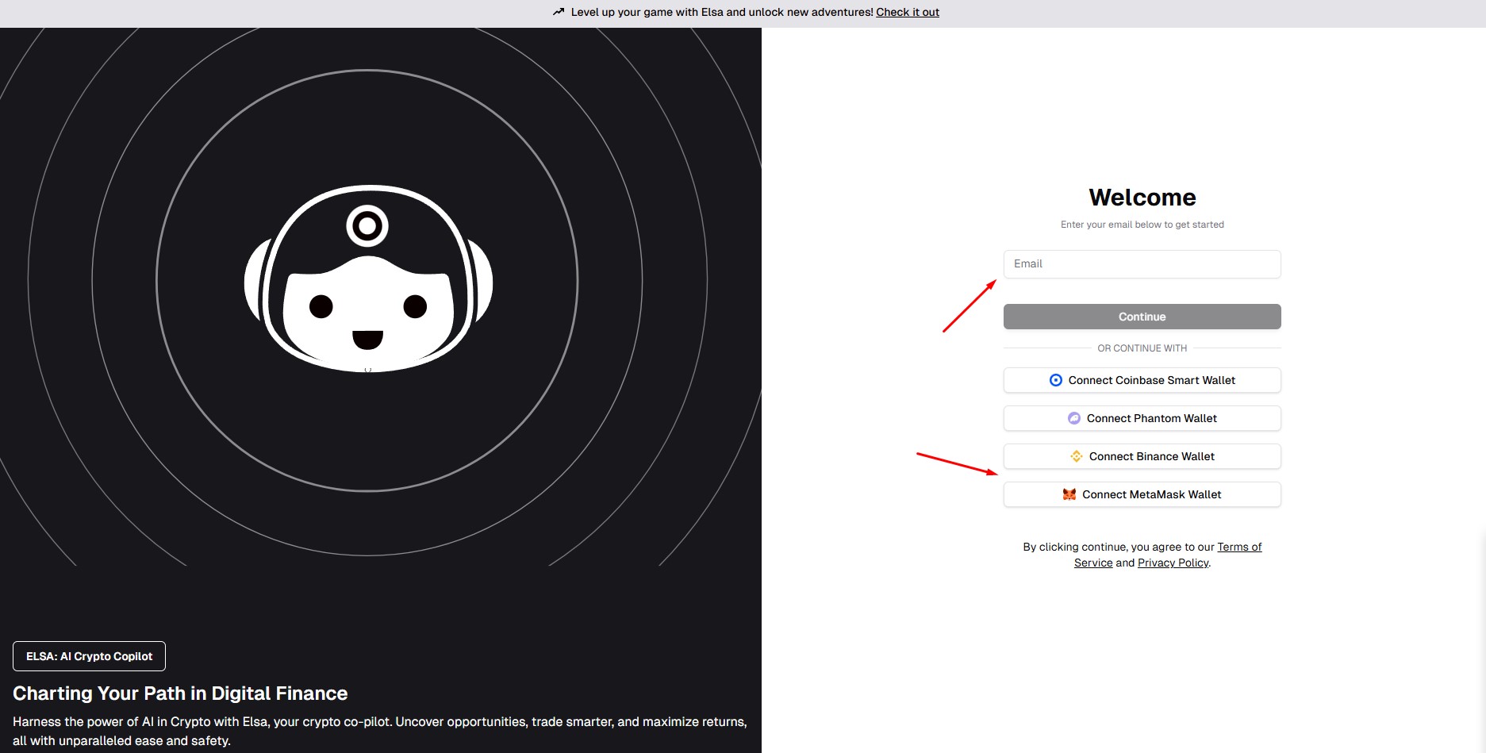Open the "Check it out" banner link
Image resolution: width=1486 pixels, height=753 pixels.
pyautogui.click(x=907, y=12)
